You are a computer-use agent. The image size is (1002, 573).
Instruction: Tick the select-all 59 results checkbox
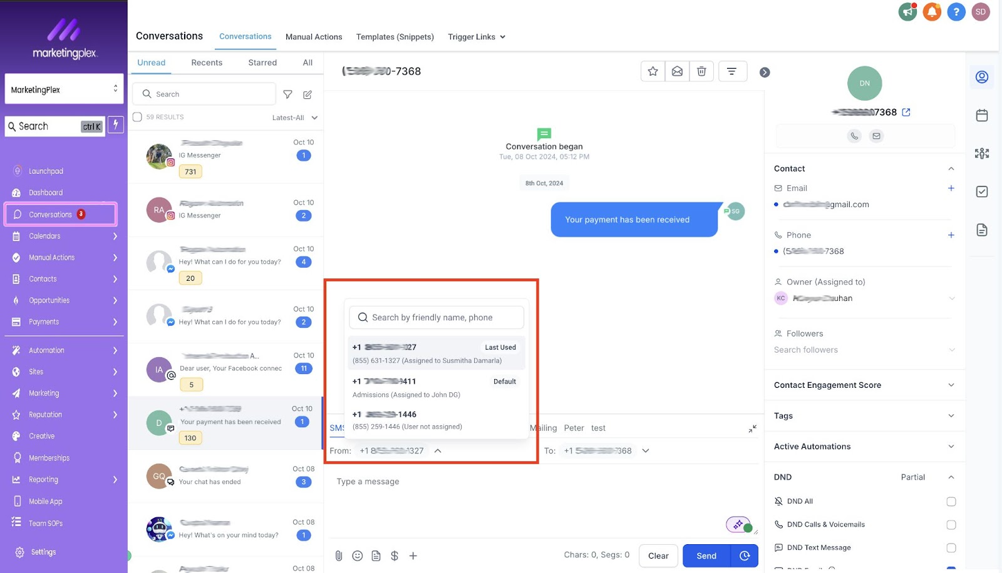pos(138,117)
